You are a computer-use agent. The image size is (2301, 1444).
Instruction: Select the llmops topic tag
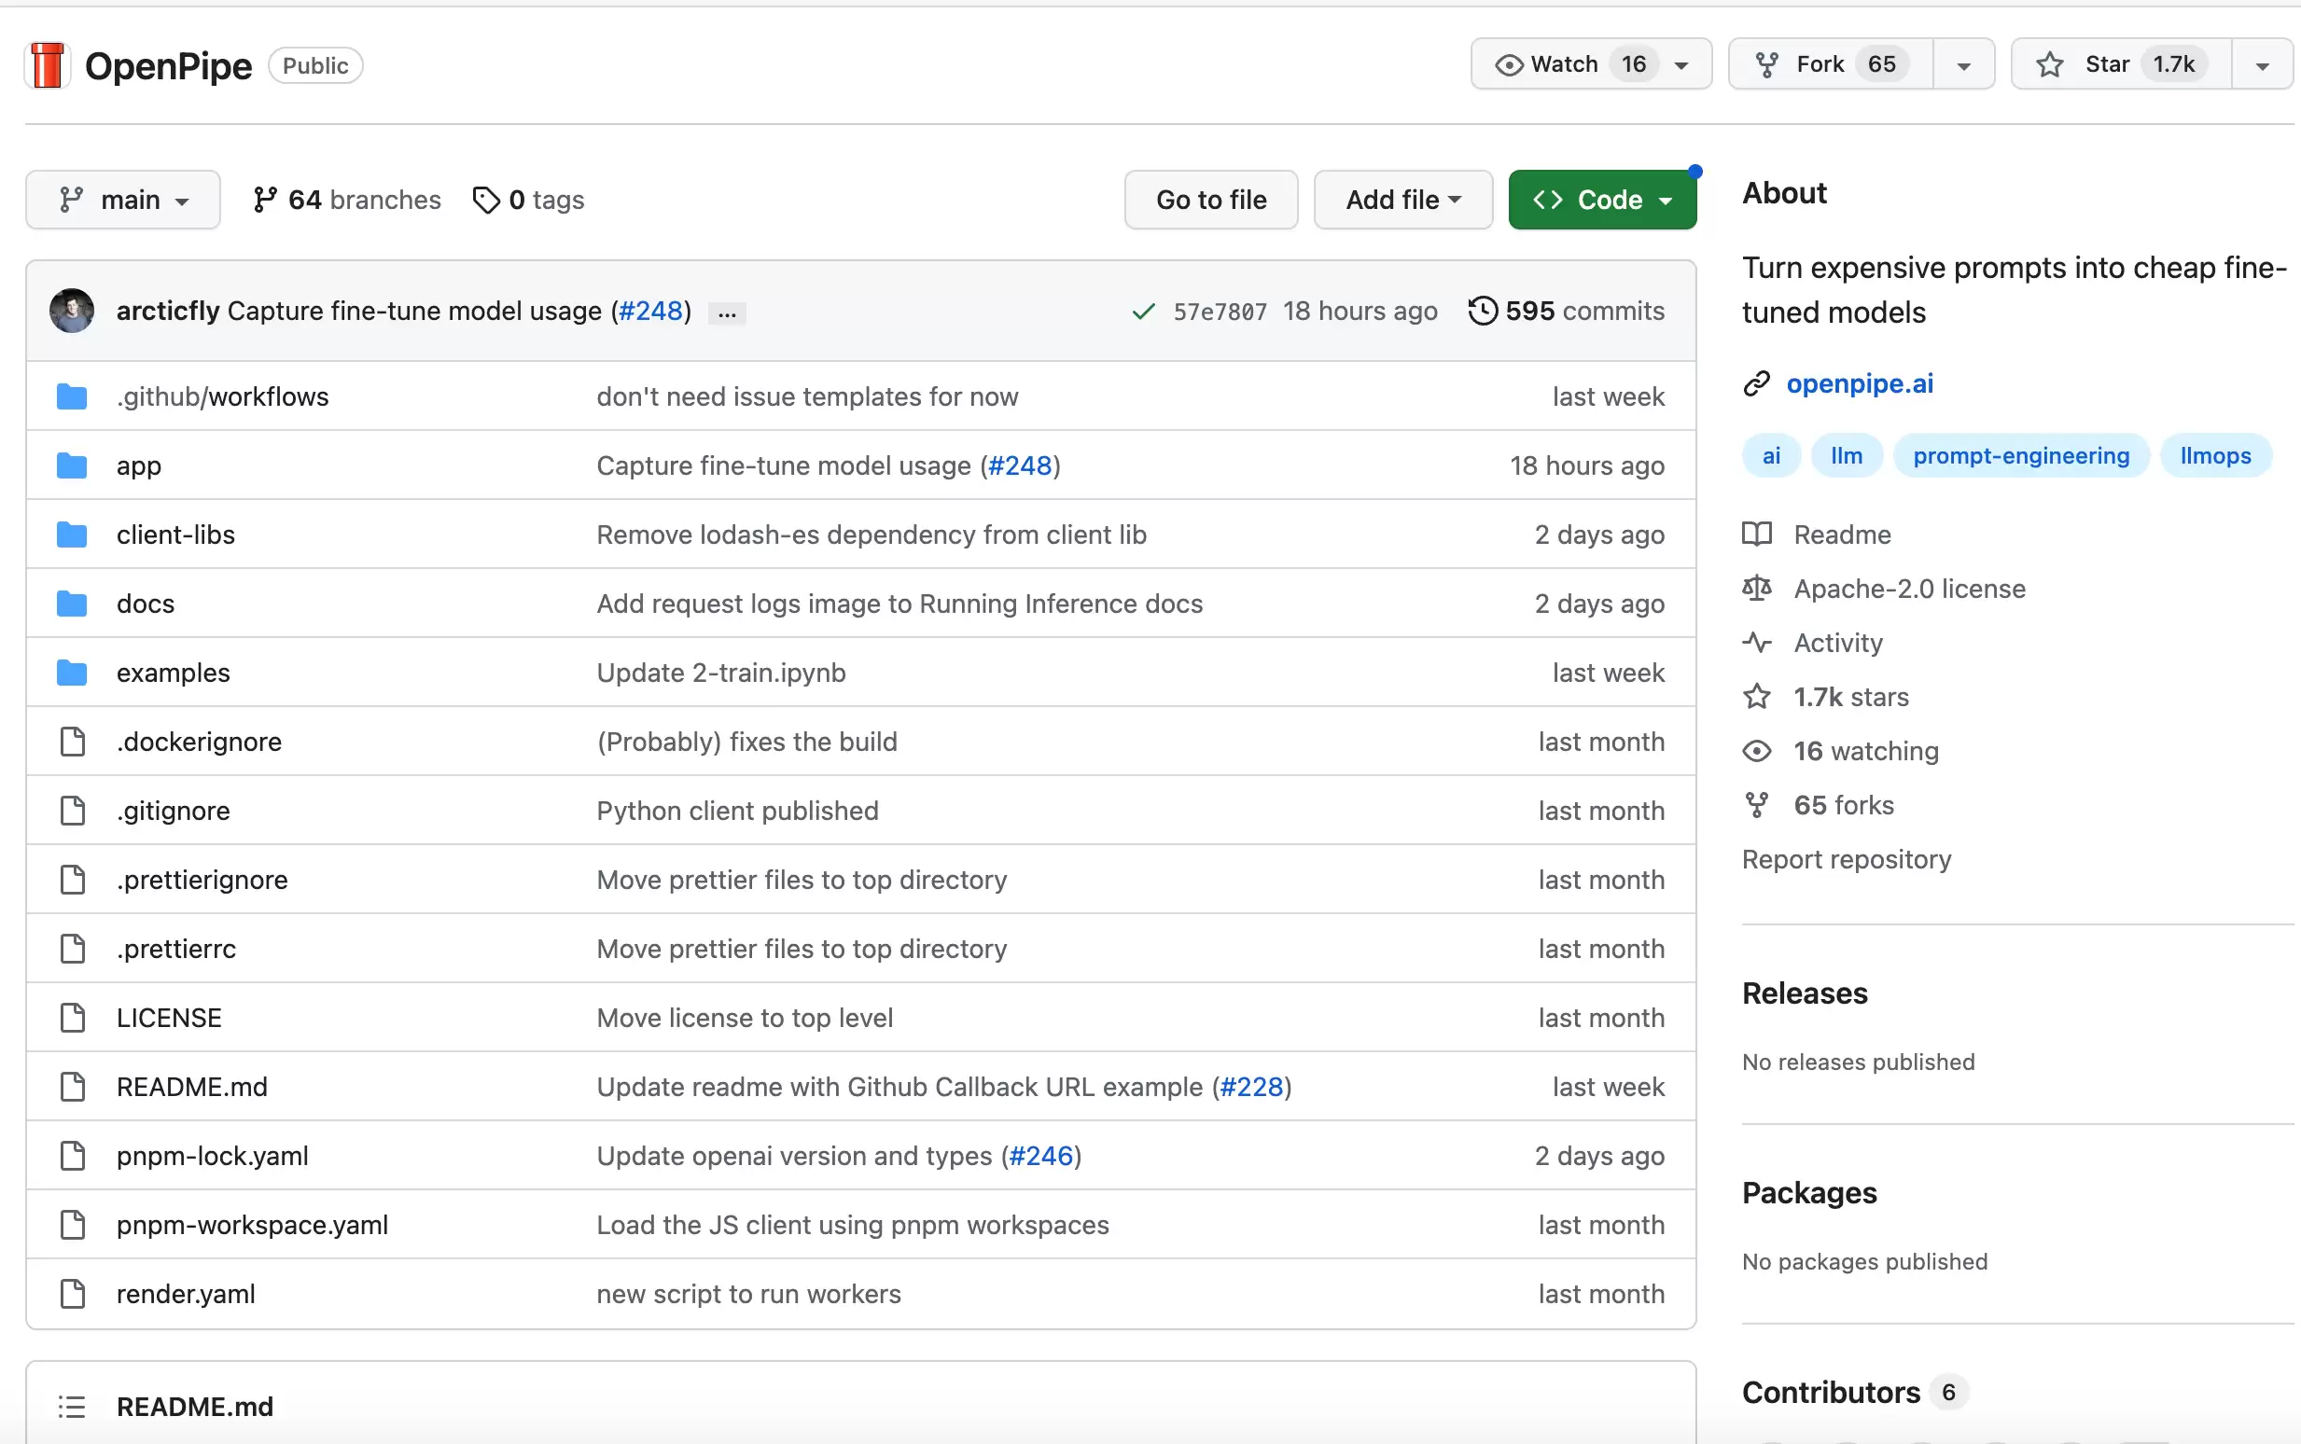coord(2215,455)
